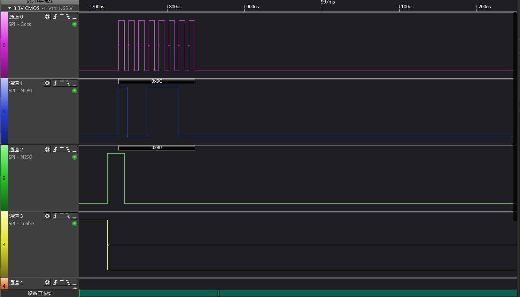Viewport: 520px width, 297px height.
Task: Click the 通道 4 channel name
Action: point(16,282)
